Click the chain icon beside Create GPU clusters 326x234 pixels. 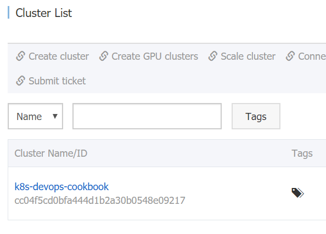click(x=104, y=56)
